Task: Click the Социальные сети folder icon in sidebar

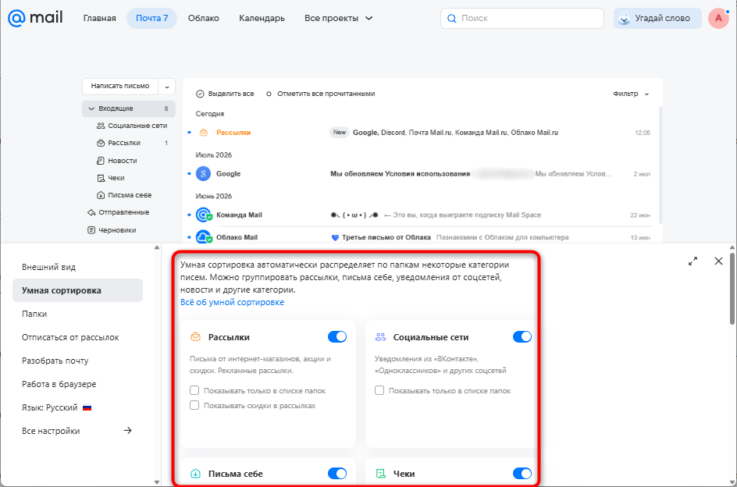Action: [100, 126]
